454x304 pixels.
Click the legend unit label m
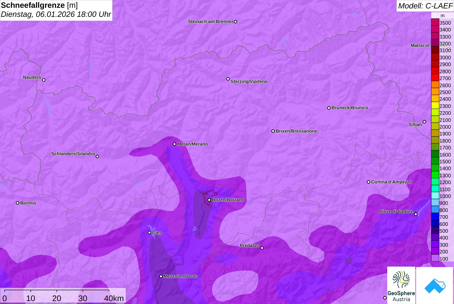pos(443,16)
